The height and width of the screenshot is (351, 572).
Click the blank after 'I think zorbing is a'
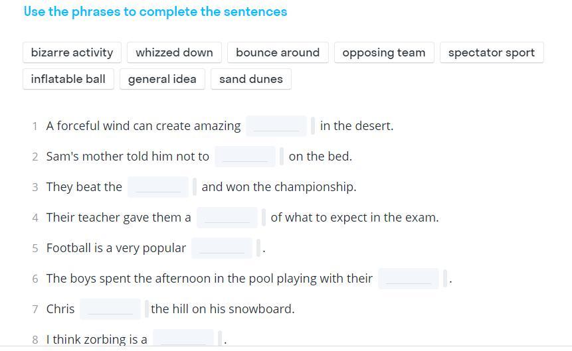[183, 338]
